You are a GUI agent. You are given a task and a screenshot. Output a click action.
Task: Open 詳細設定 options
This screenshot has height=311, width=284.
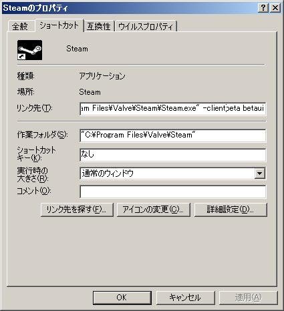(231, 210)
